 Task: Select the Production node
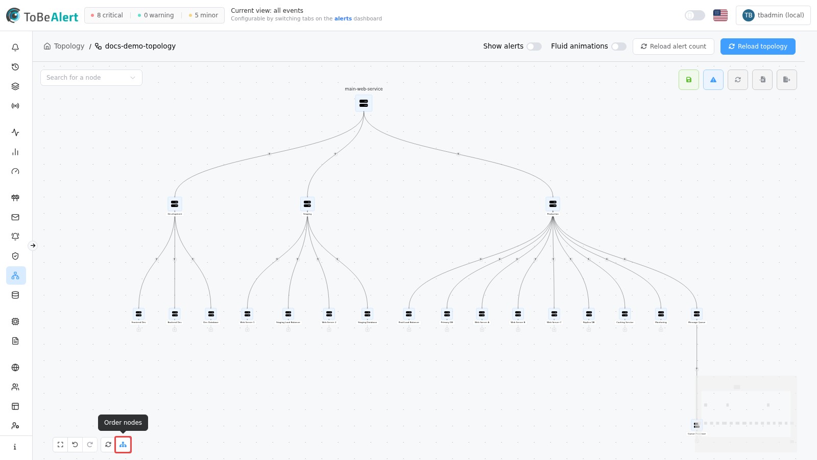(553, 204)
